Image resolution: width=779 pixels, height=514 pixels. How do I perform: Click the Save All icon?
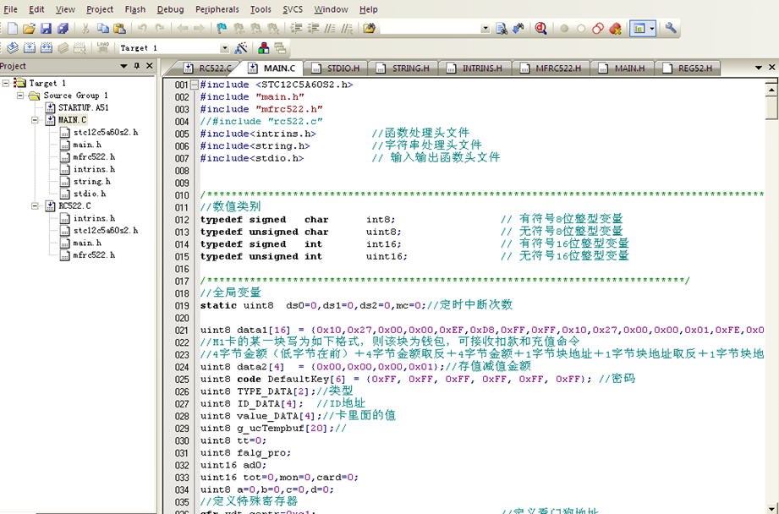(63, 29)
